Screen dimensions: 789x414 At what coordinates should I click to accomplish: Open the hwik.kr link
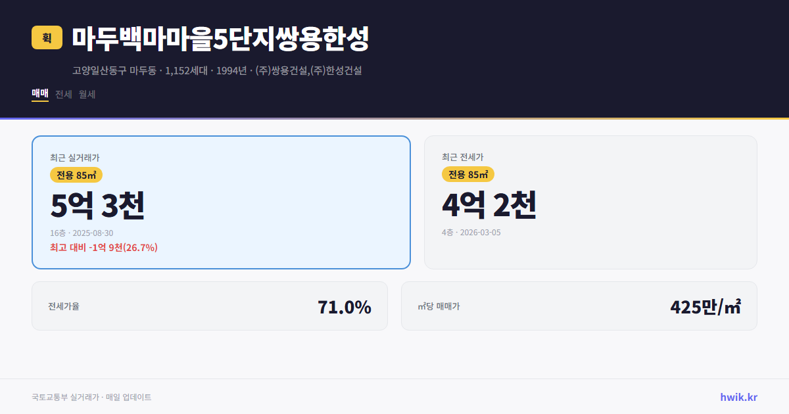[739, 397]
